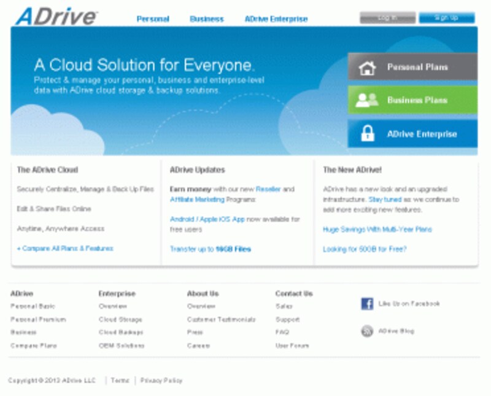This screenshot has width=491, height=396.
Task: Select ADrive Enterprise in the top navigation
Action: [276, 19]
